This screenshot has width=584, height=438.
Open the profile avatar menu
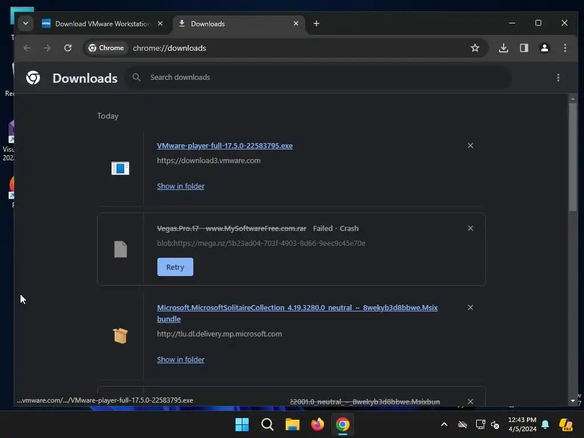click(x=545, y=48)
